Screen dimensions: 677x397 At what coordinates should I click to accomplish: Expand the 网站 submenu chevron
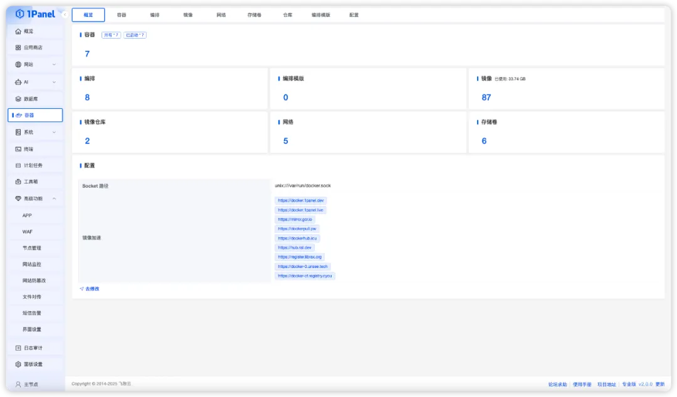(54, 64)
